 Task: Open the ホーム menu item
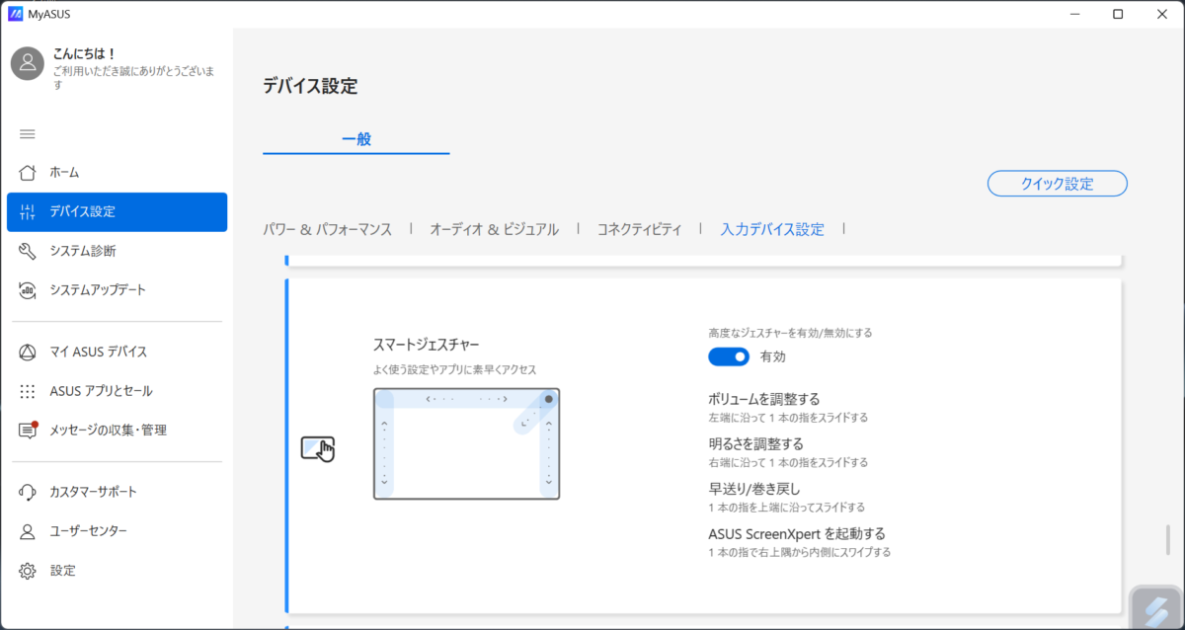point(117,173)
